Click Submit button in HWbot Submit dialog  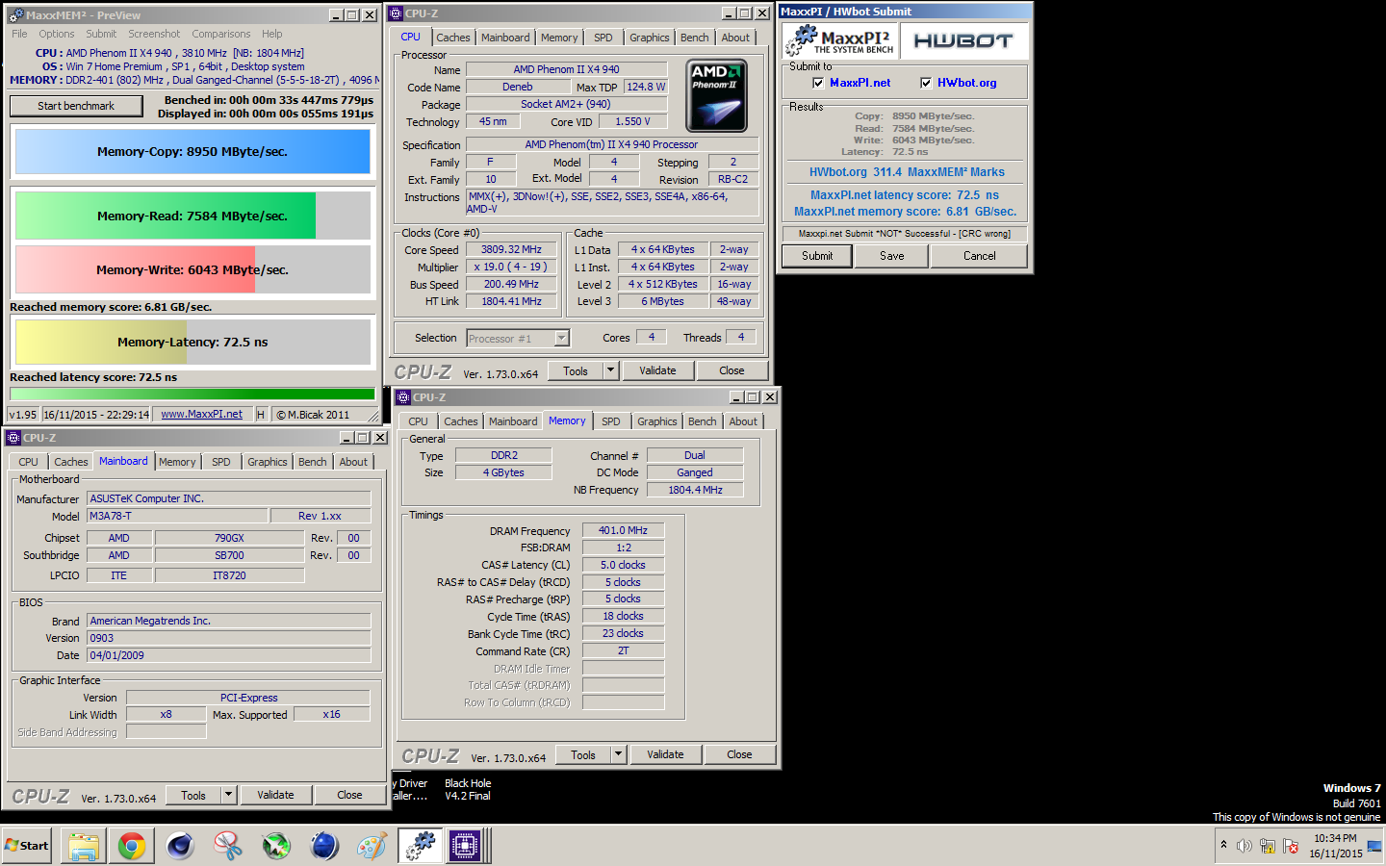pos(817,256)
